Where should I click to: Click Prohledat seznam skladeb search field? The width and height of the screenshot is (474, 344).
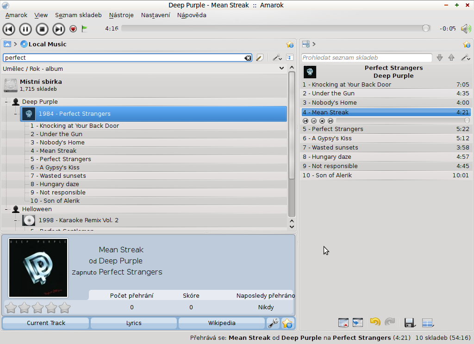(x=367, y=58)
